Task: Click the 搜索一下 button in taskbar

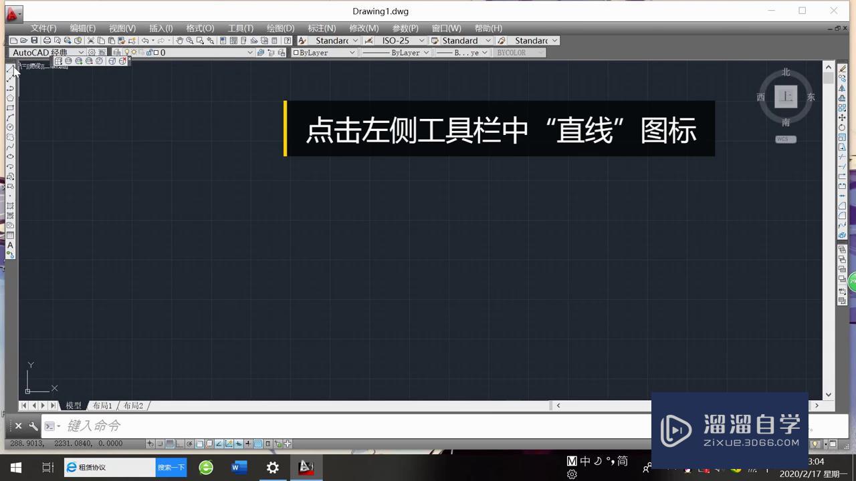Action: coord(171,468)
